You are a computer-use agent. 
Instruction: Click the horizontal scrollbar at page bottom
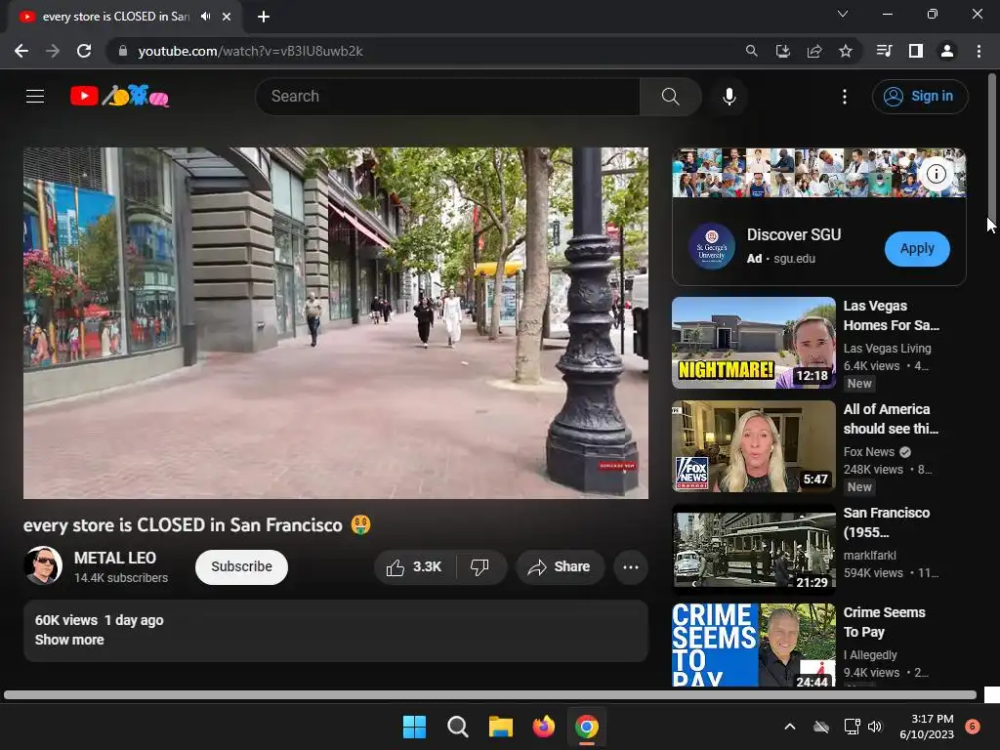tap(490, 694)
